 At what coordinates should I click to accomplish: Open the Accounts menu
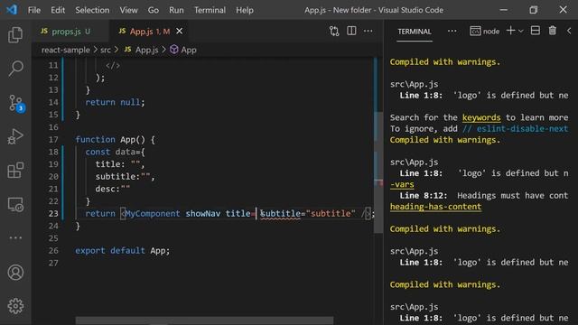pos(15,273)
